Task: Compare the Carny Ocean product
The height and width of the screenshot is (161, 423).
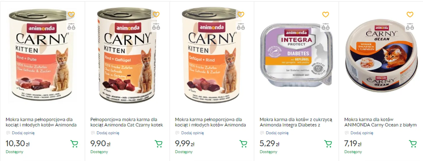Action: [410, 27]
